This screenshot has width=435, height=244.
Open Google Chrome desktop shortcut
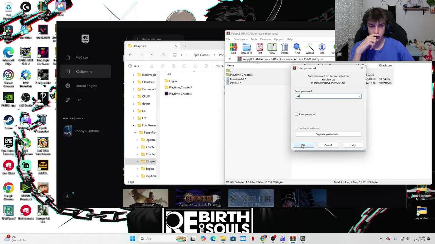8,190
